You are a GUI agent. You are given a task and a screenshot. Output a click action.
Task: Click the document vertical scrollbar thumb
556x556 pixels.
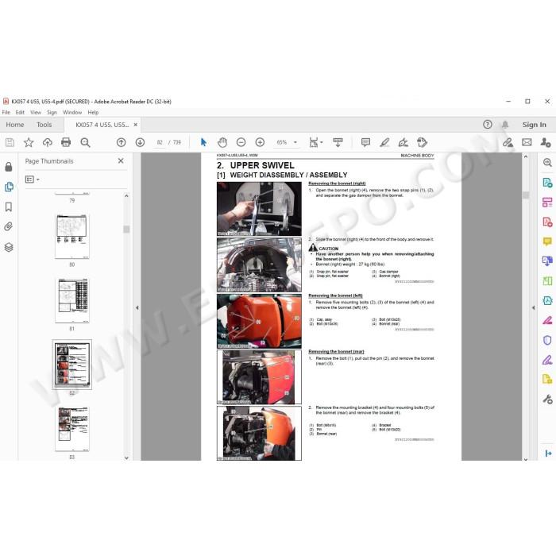click(x=526, y=195)
